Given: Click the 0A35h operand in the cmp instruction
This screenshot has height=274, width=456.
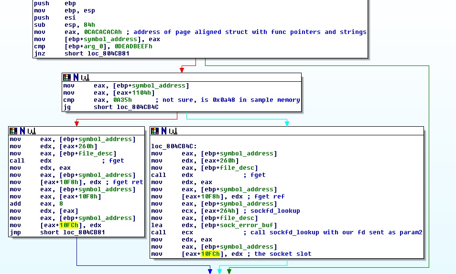Looking at the screenshot, I should point(122,100).
